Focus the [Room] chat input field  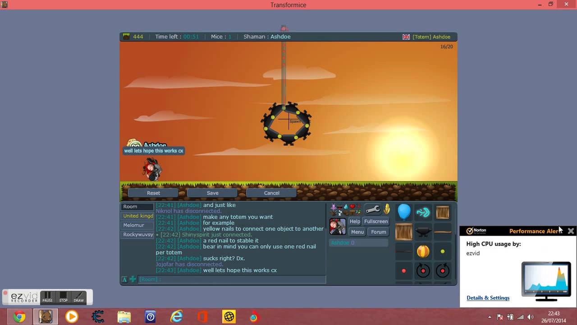(x=232, y=279)
